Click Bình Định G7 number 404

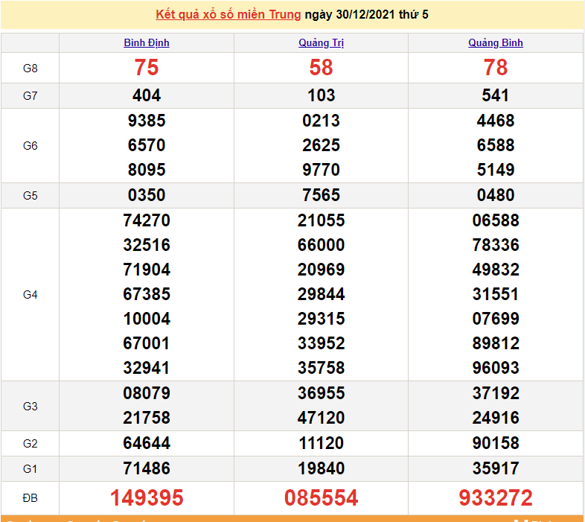click(147, 95)
